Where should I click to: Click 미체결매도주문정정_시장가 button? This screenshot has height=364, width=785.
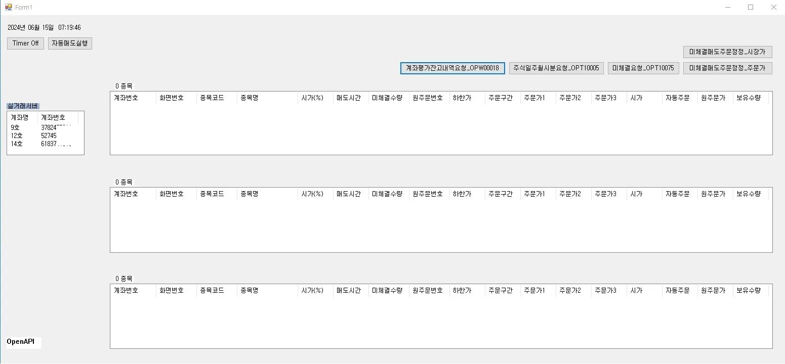point(727,52)
